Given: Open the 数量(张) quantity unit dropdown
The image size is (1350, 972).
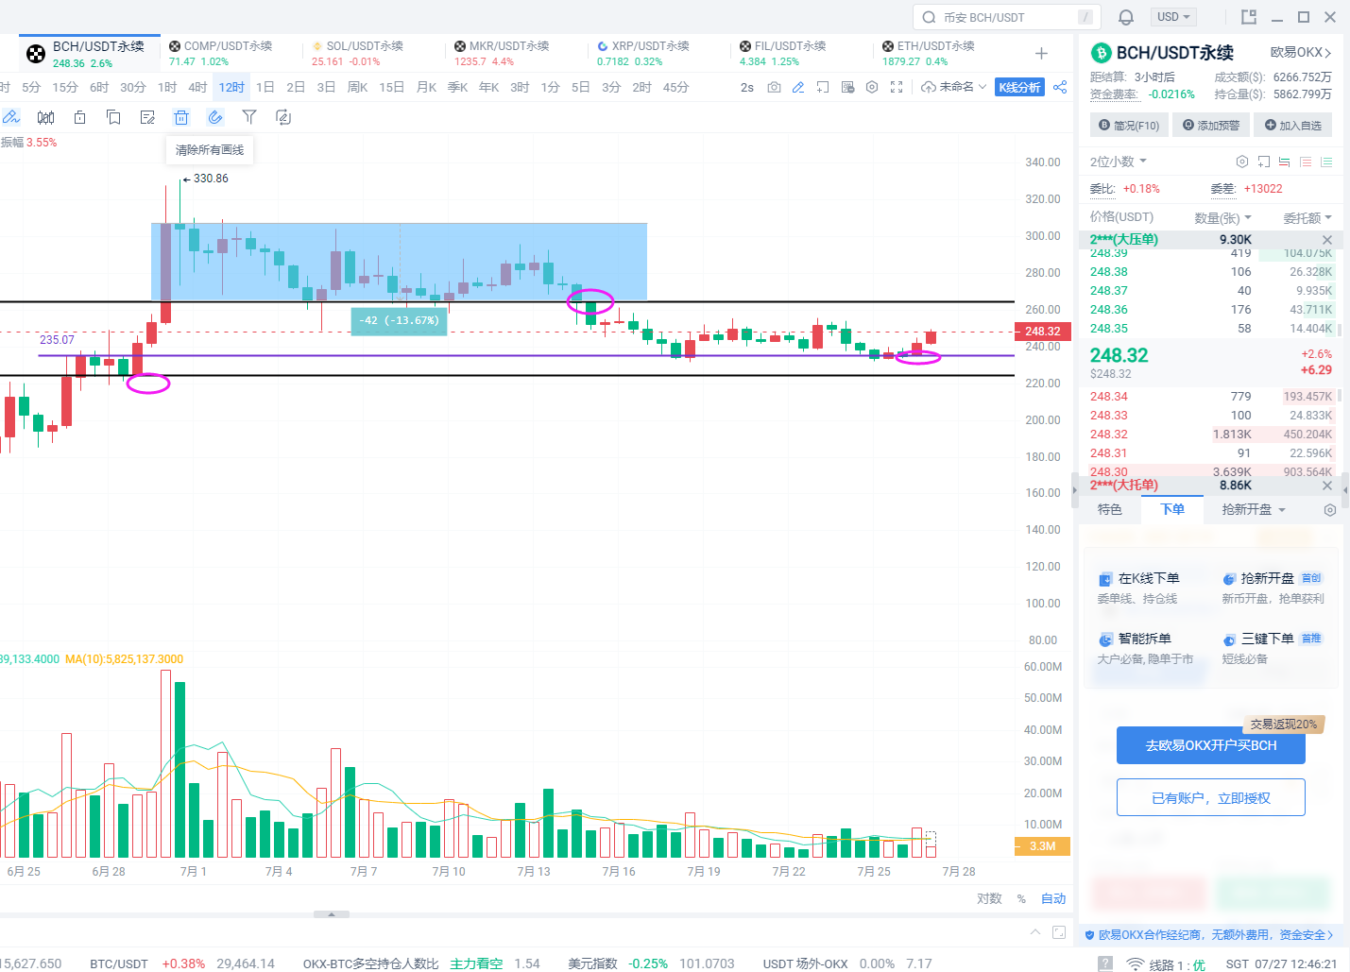Looking at the screenshot, I should pos(1223,217).
